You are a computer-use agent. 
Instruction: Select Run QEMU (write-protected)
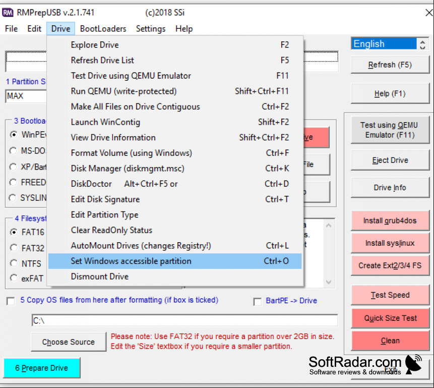pos(175,91)
